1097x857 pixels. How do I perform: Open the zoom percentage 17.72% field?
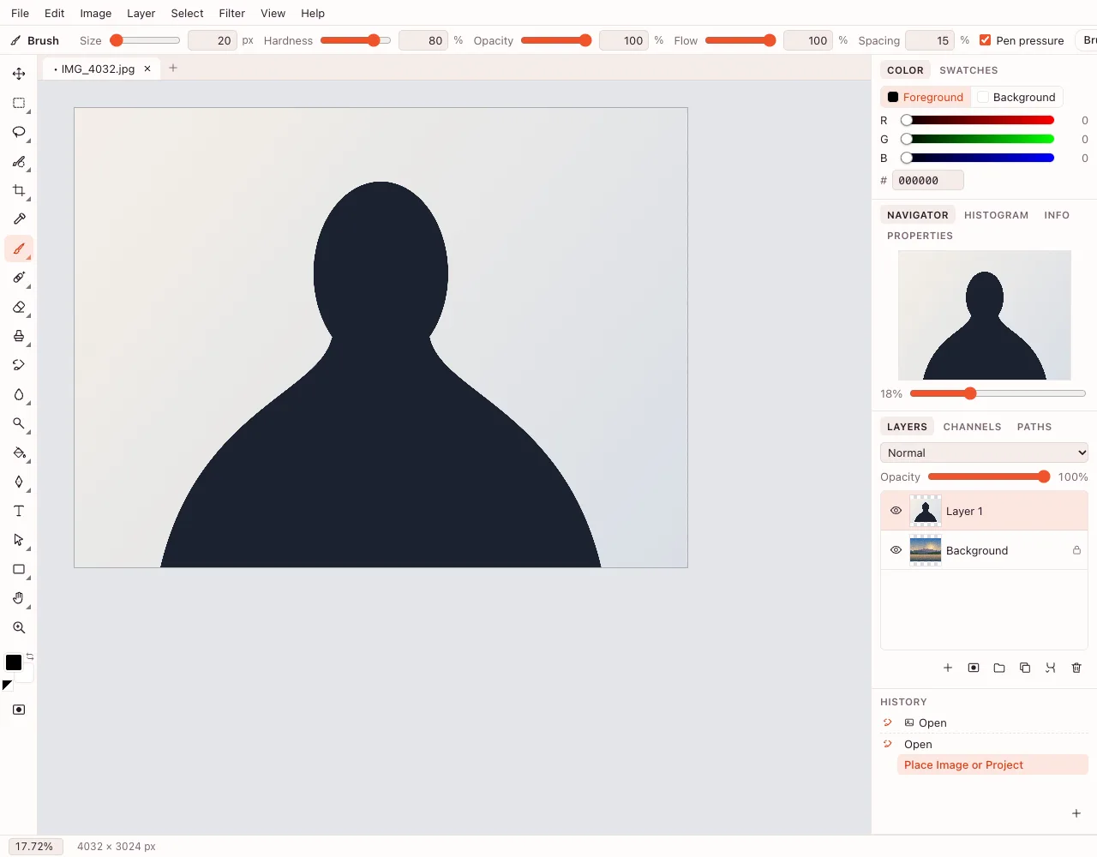[x=34, y=846]
